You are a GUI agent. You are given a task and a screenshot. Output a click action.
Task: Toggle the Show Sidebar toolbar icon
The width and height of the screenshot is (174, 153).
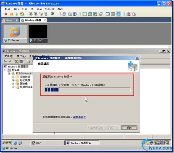[x=84, y=14]
